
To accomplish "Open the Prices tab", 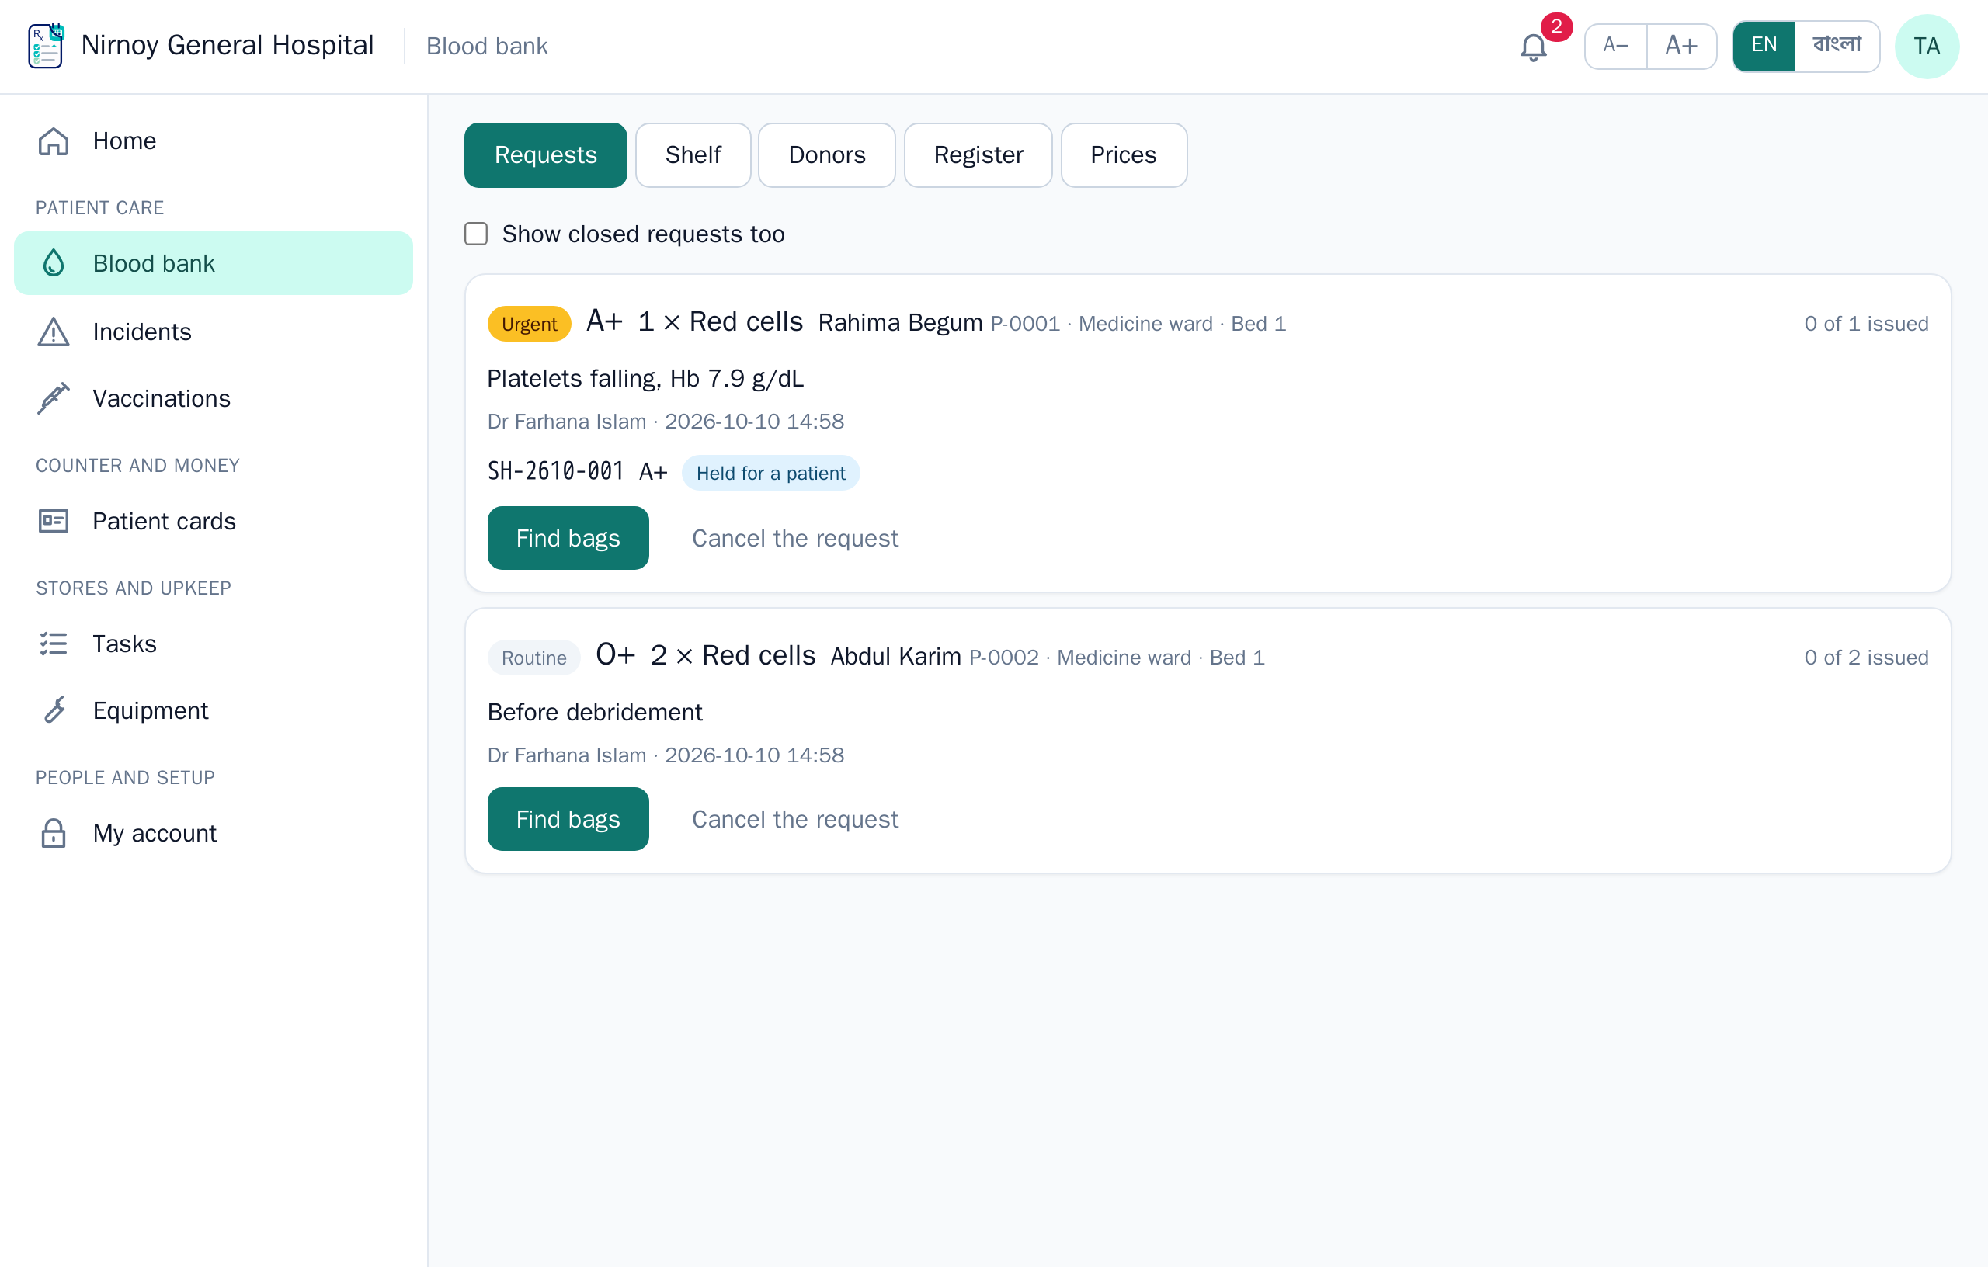I will click(x=1123, y=155).
